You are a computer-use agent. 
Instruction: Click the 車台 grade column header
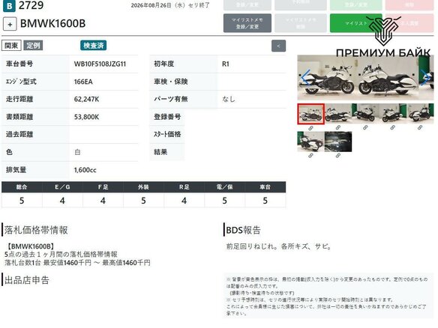click(x=265, y=187)
